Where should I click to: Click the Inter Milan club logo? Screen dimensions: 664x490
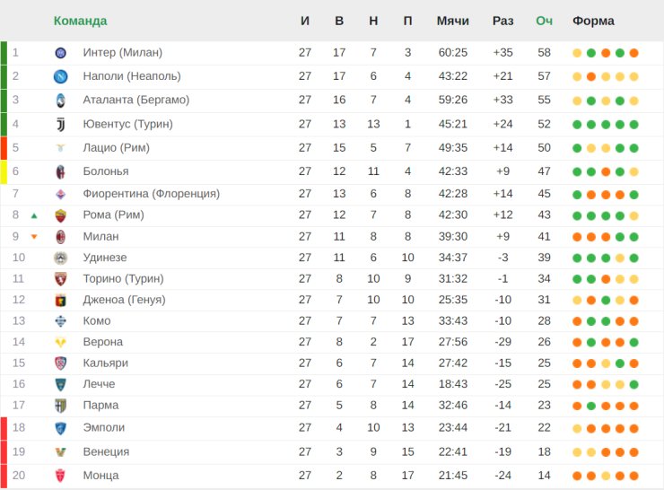[60, 53]
